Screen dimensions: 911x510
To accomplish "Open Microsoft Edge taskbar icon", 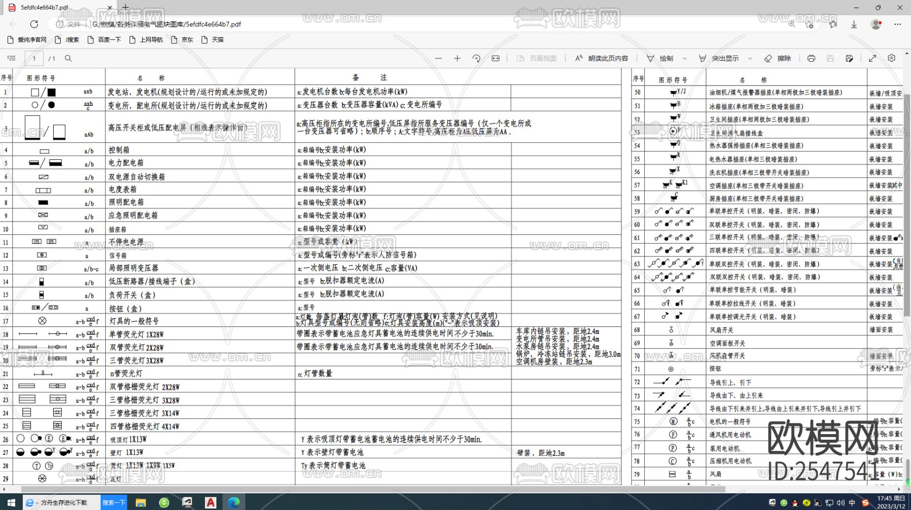I will [234, 502].
